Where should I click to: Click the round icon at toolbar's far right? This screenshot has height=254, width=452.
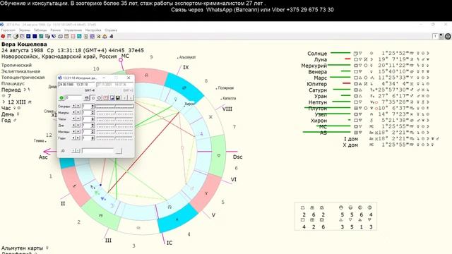pos(448,36)
